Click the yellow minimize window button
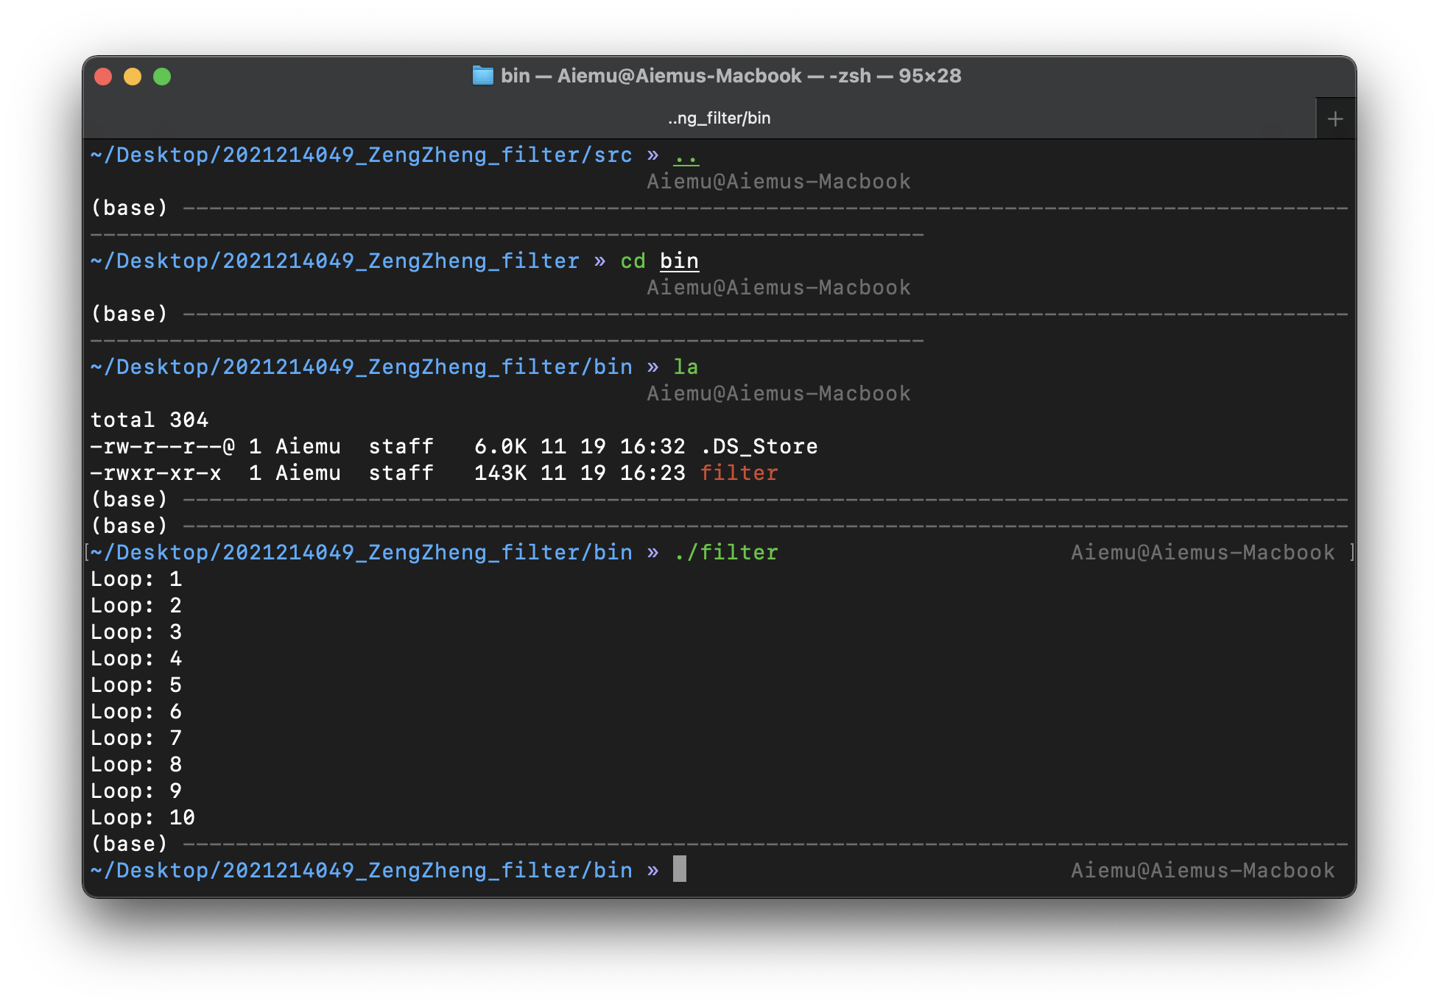The height and width of the screenshot is (1007, 1439). pos(133,77)
